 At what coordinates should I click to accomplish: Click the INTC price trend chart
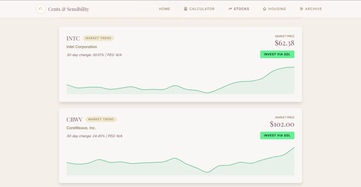(180, 80)
